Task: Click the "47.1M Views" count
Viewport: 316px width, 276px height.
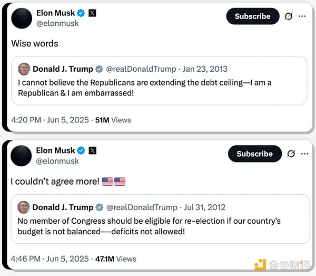Action: point(115,259)
